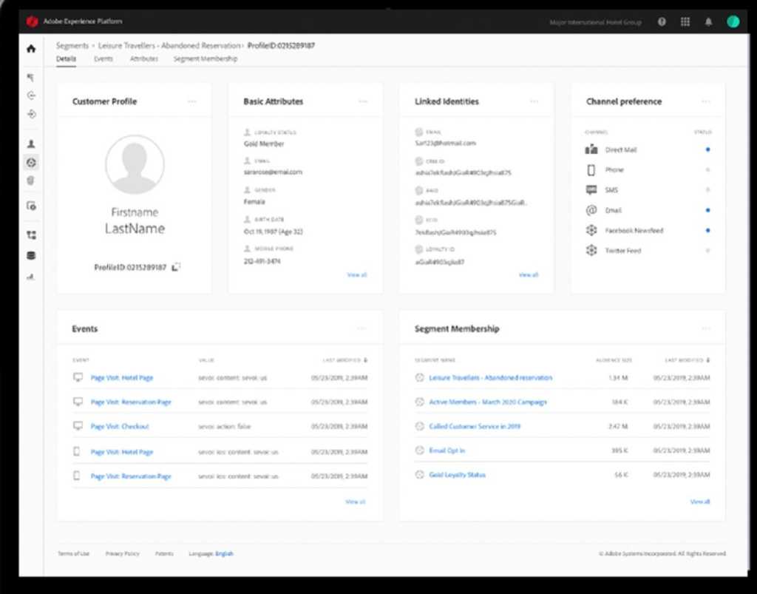757x594 pixels.
Task: Click the profile avatar placeholder image
Action: (135, 165)
